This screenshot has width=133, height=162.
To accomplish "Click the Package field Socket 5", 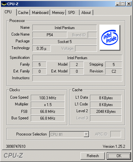I will (x=65, y=42).
